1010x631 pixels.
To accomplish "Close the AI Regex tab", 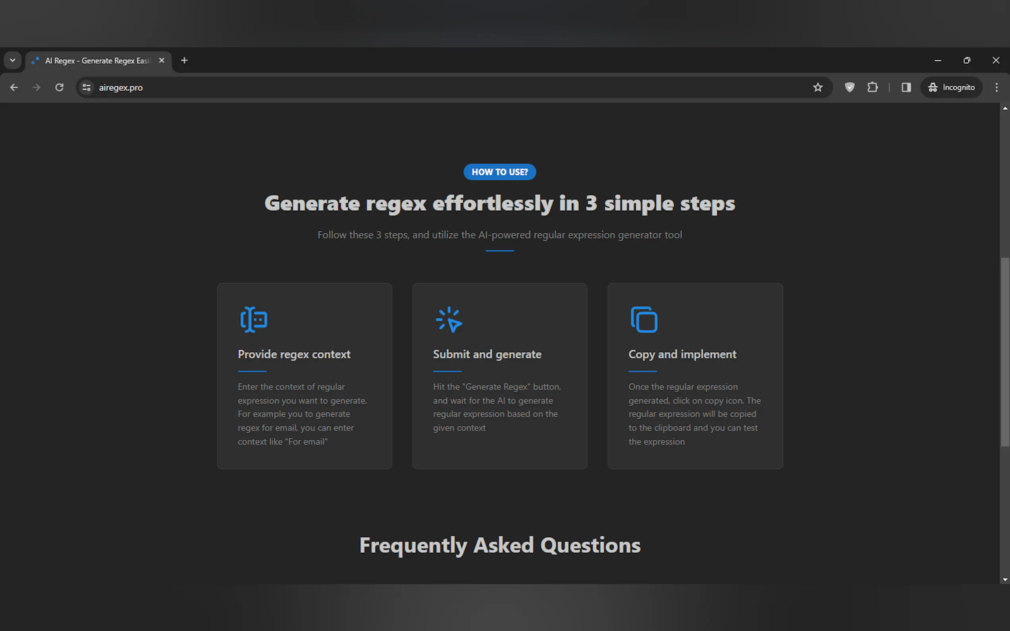I will pyautogui.click(x=161, y=60).
